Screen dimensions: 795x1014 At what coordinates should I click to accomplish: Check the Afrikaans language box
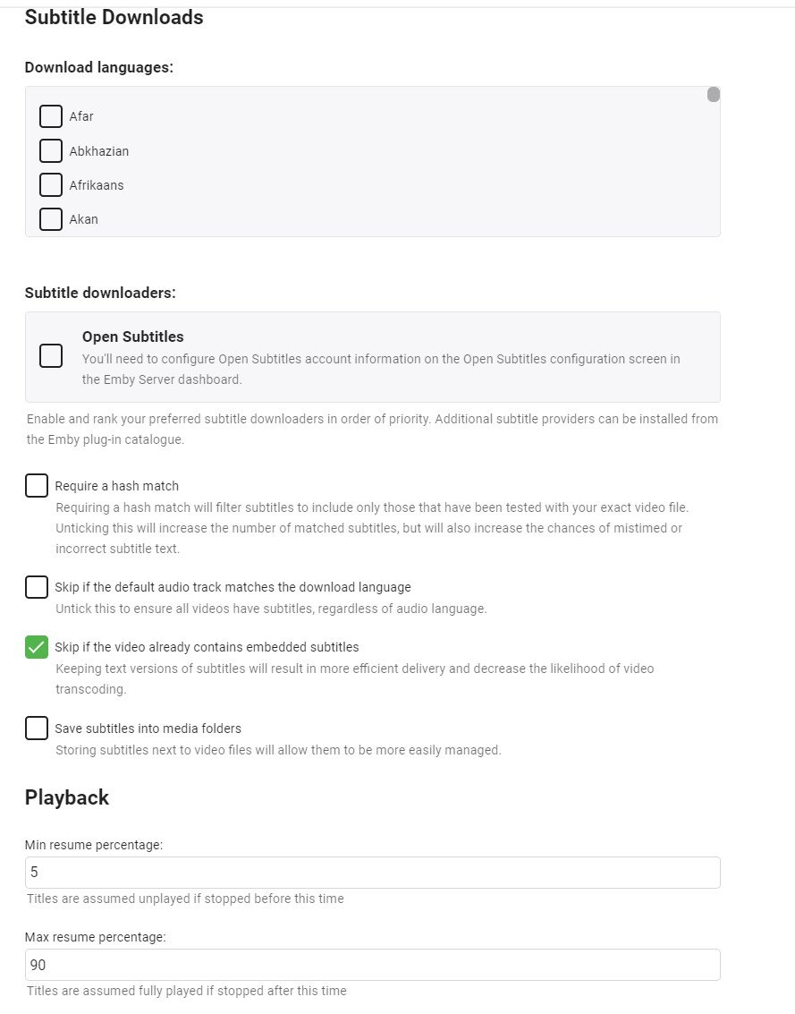51,185
